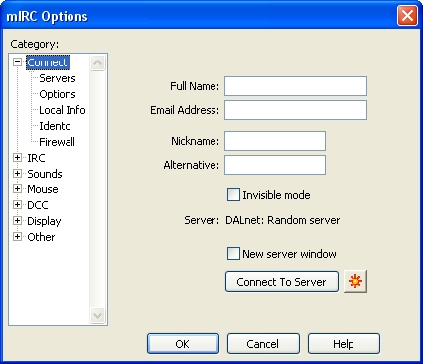Focus the Full Name input field

point(296,86)
